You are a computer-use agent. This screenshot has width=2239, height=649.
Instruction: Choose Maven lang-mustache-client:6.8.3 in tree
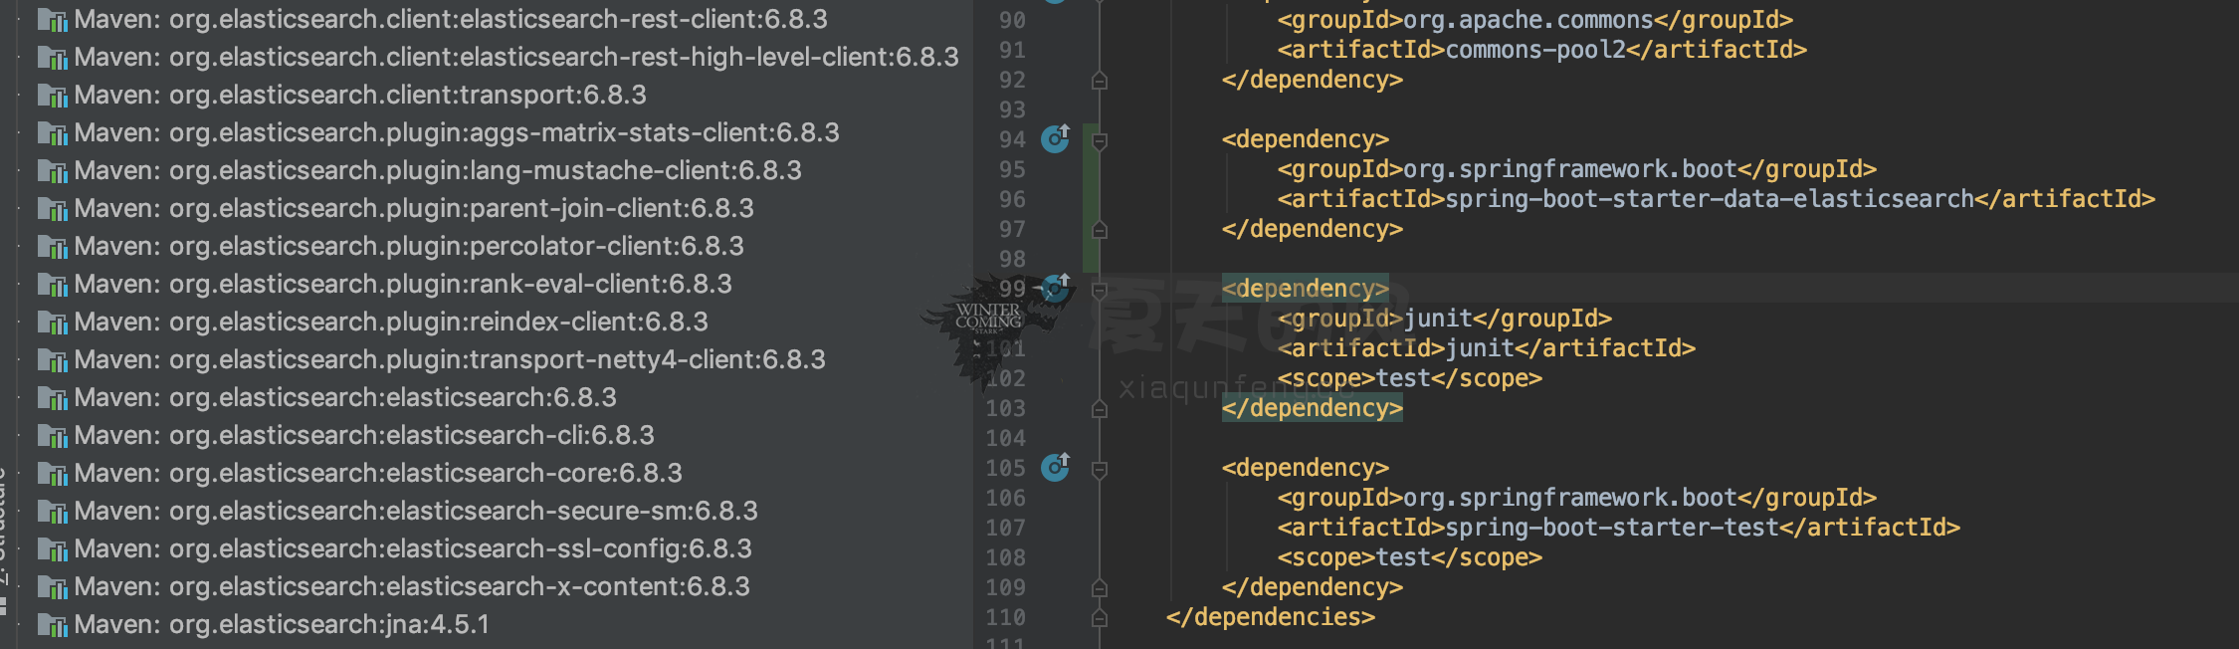437,171
